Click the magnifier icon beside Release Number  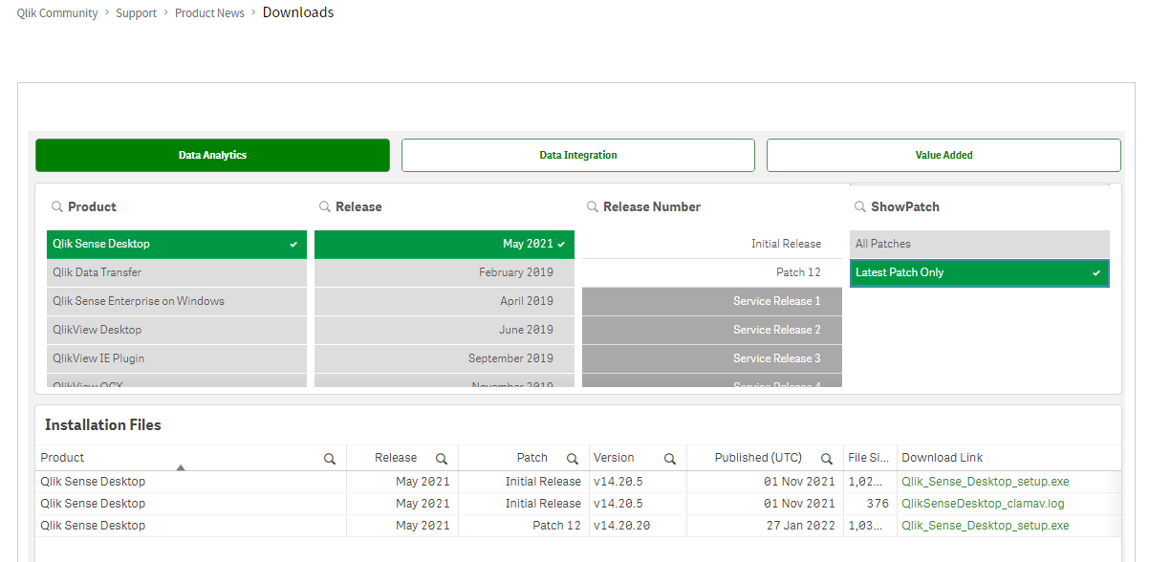(x=591, y=206)
